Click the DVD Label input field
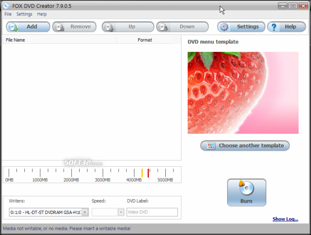 click(152, 212)
